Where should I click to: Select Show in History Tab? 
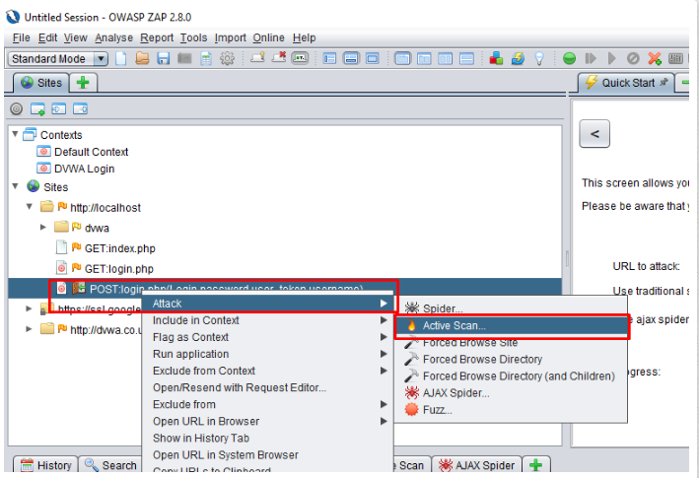click(267, 439)
